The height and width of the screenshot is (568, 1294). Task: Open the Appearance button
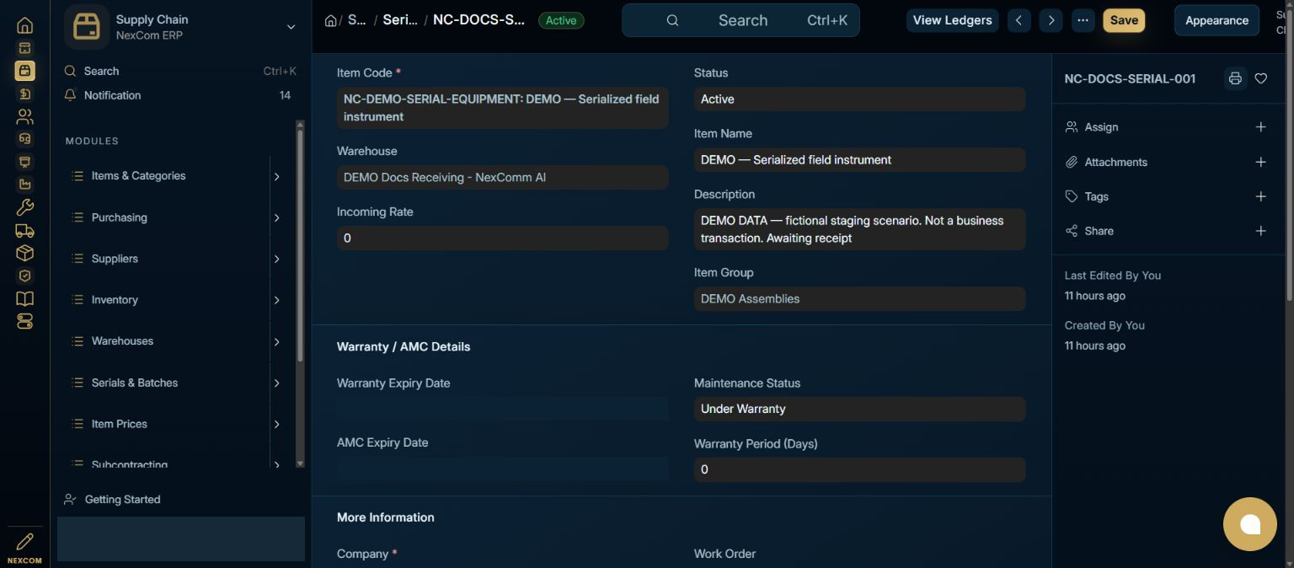(1216, 20)
